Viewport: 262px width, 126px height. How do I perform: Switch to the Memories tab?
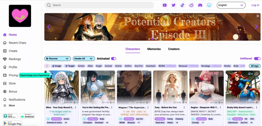coord(154,49)
